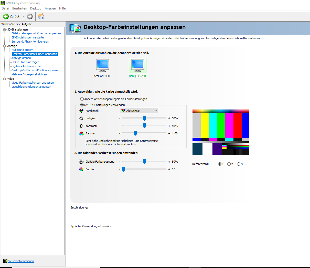Open the Bearbeiten menu
Image resolution: width=310 pixels, height=268 pixels.
(19, 8)
